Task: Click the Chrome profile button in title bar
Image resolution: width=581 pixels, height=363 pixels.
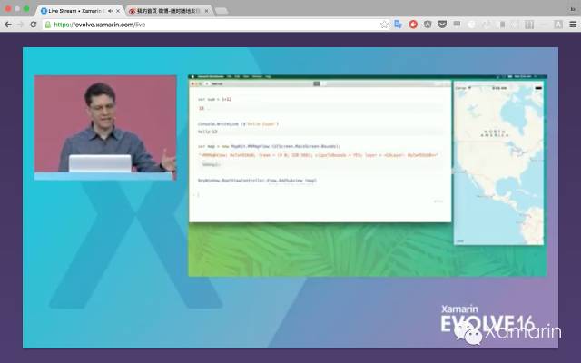Action: point(573,9)
